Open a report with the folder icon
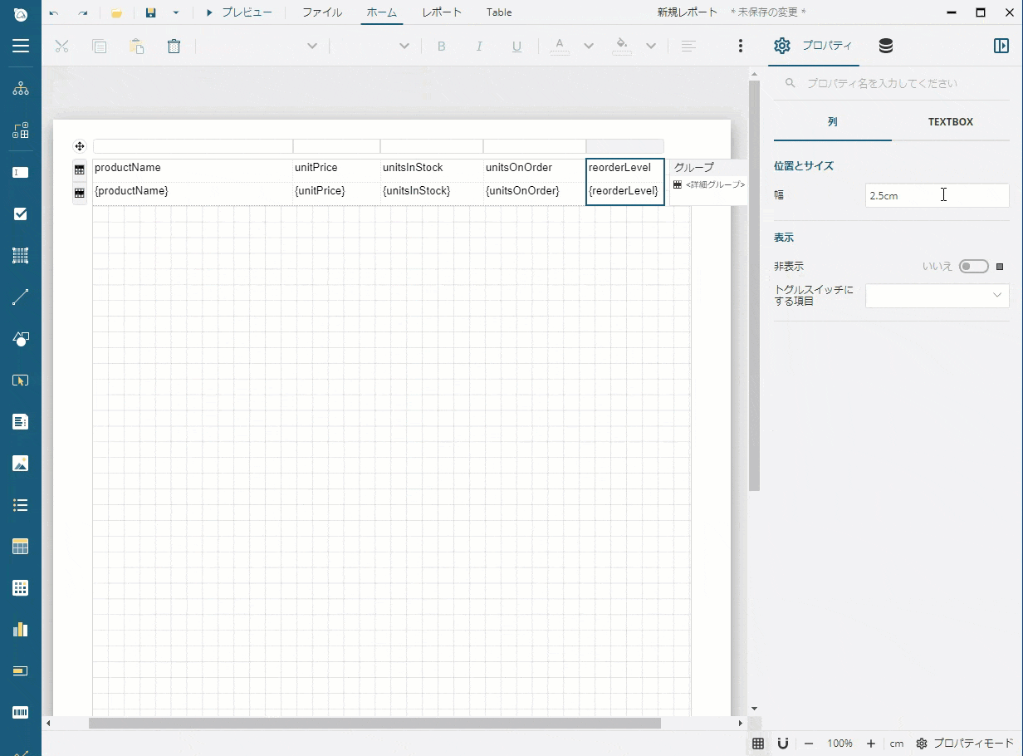1023x756 pixels. click(x=117, y=12)
